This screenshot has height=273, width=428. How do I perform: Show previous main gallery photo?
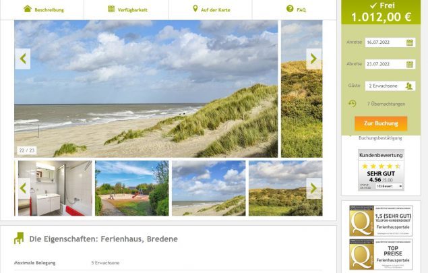tap(23, 59)
